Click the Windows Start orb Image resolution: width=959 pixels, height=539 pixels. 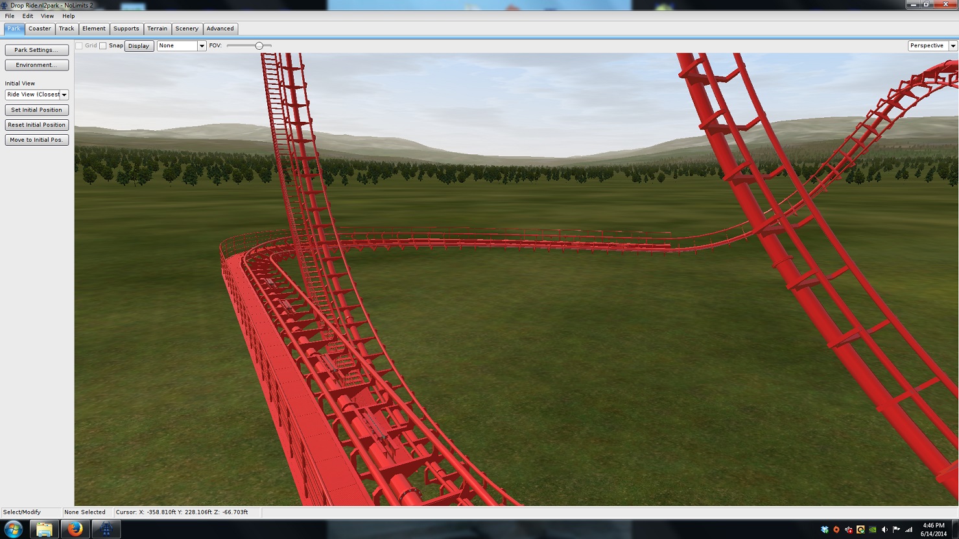(x=13, y=529)
